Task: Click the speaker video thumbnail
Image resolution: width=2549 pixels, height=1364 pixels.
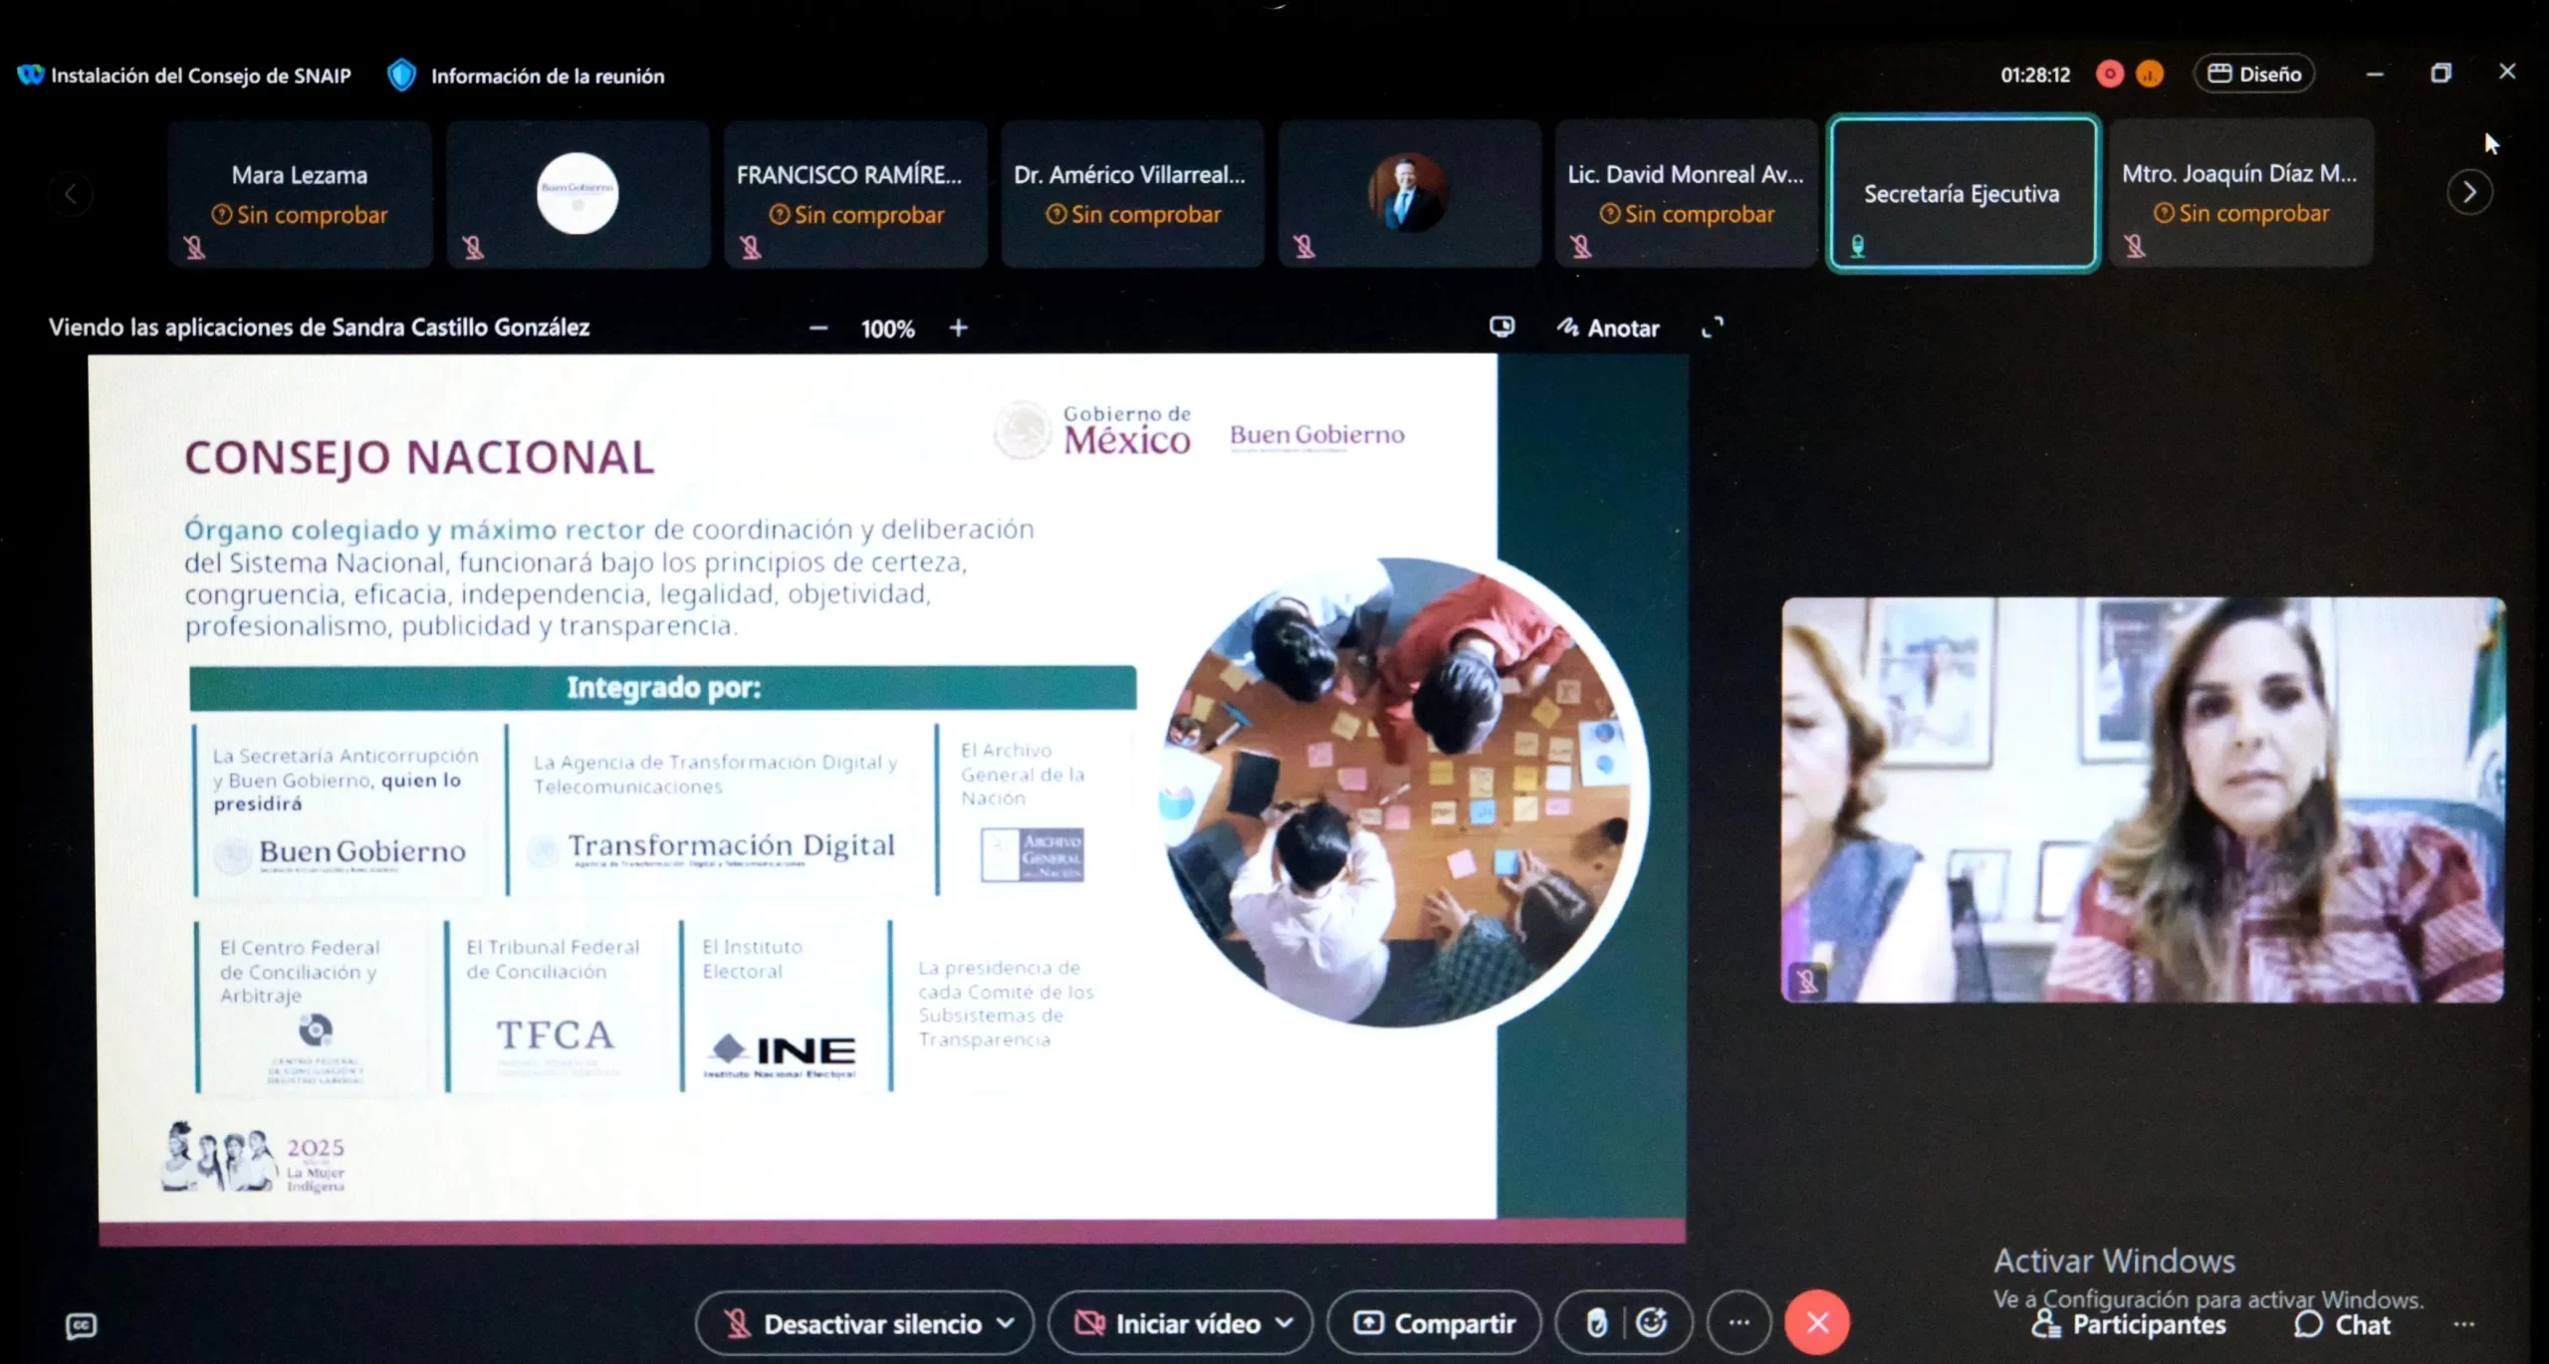Action: (x=2143, y=799)
